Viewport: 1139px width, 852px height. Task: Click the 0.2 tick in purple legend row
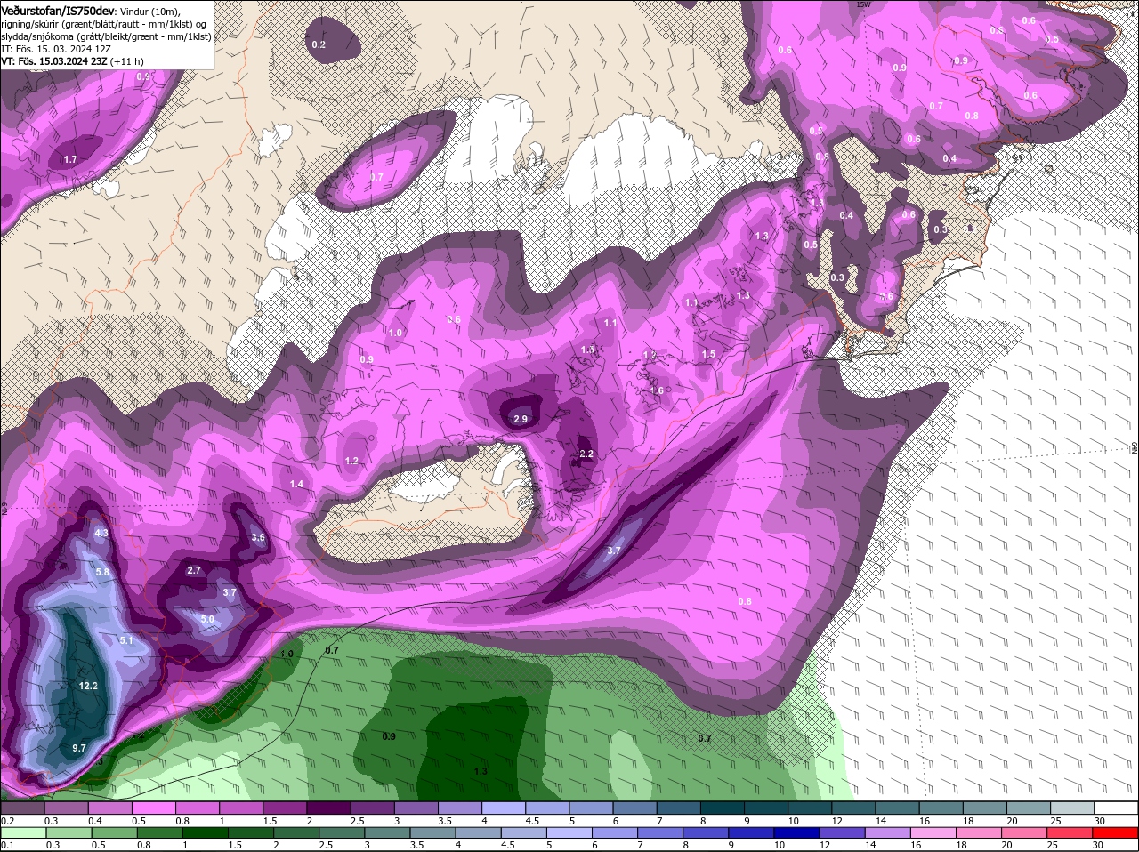coord(7,821)
